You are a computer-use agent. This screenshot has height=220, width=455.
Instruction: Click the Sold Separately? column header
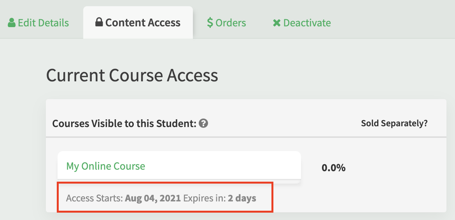click(x=394, y=124)
